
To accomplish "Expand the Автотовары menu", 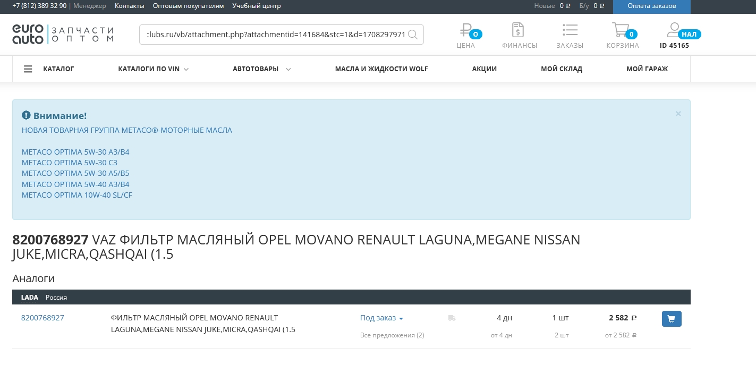I will click(x=261, y=69).
